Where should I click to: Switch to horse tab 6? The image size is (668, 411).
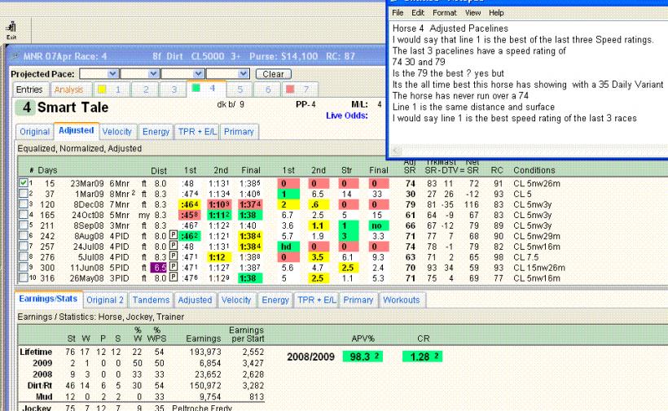point(268,90)
